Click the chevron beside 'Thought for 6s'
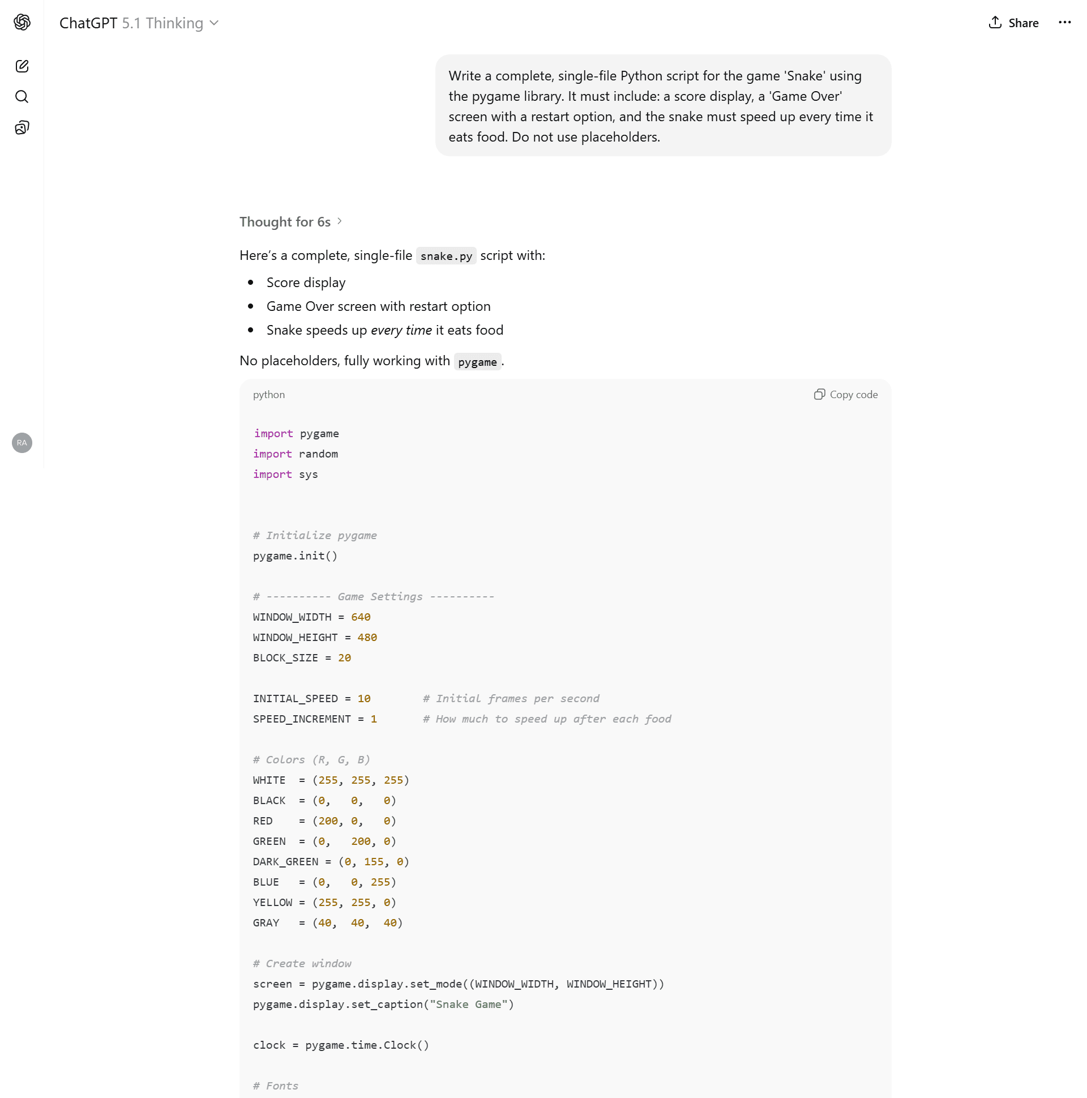The height and width of the screenshot is (1098, 1087). click(339, 221)
